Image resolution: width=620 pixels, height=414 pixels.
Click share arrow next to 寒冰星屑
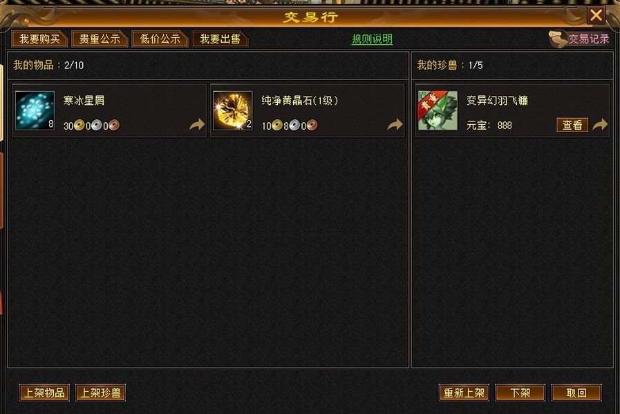(196, 125)
